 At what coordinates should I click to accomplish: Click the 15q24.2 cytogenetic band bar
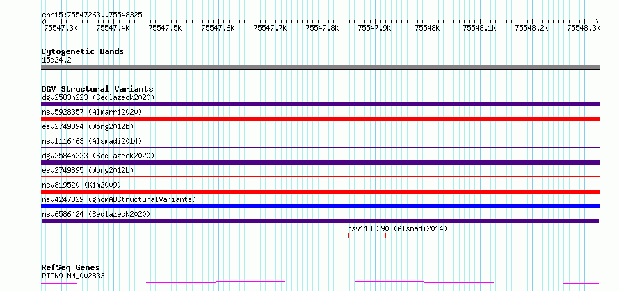[320, 67]
